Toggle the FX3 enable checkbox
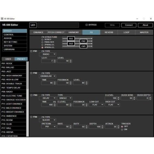The image size is (154, 154). coord(31,95)
